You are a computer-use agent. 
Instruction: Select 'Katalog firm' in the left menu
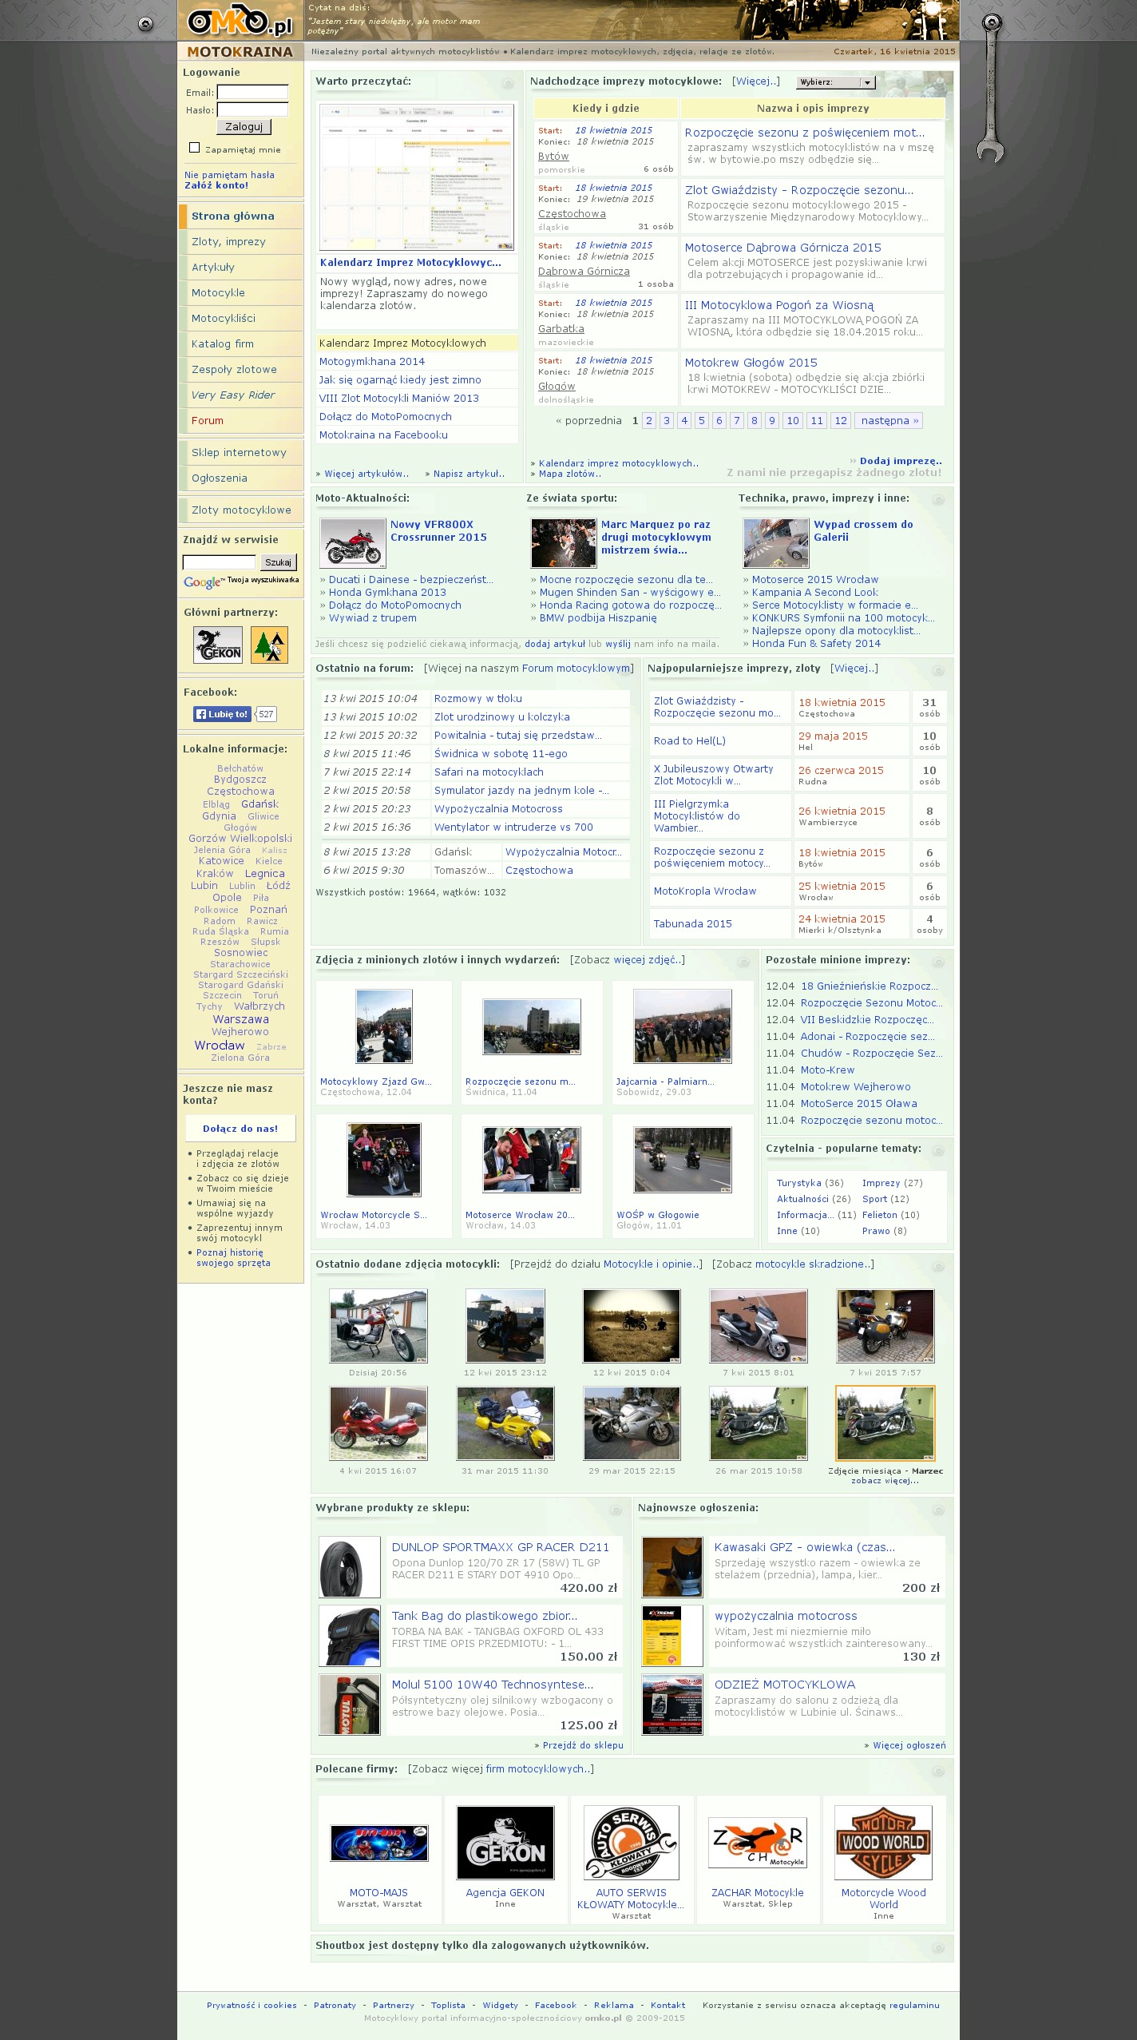point(223,344)
